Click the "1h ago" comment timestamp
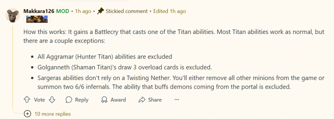Viewport: 334px width, 119px height. [83, 11]
